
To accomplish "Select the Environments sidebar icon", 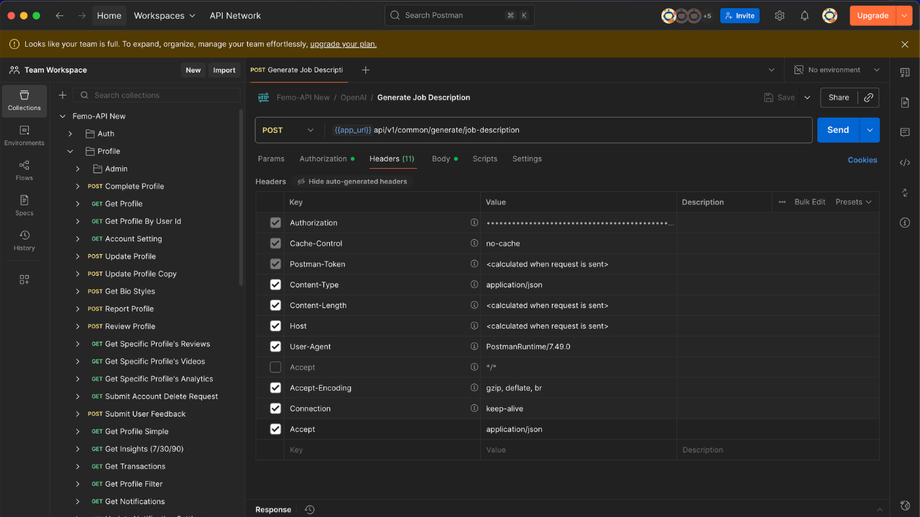I will [24, 133].
